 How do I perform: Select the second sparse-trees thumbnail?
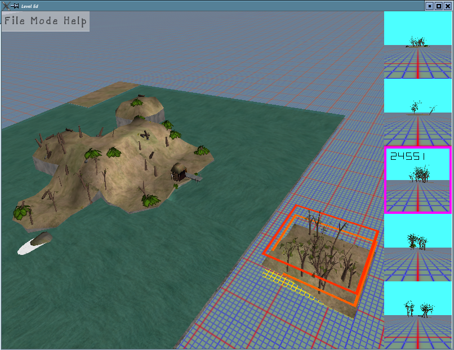tap(417, 113)
